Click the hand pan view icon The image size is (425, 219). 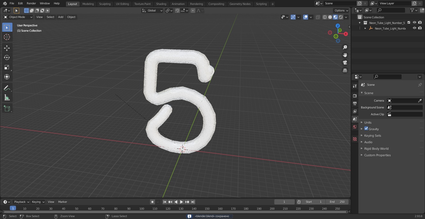pos(345,55)
